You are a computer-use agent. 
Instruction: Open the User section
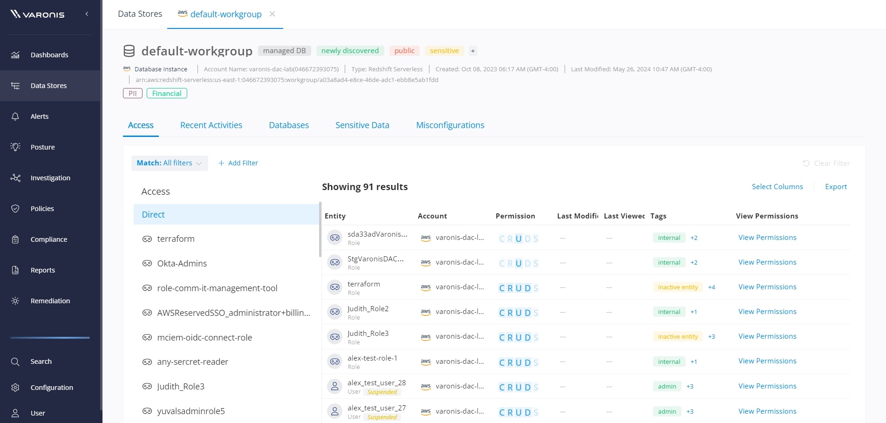tap(37, 413)
